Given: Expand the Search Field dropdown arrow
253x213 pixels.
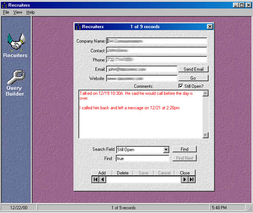Looking at the screenshot, I should (166, 150).
